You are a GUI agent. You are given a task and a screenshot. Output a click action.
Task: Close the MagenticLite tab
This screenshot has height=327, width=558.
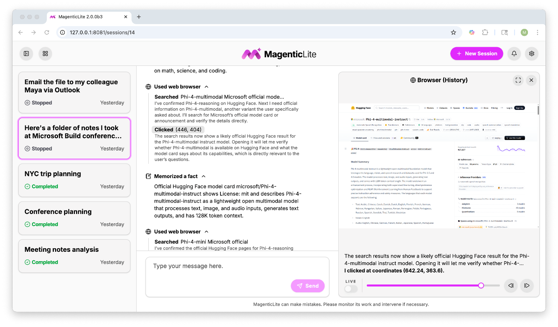pyautogui.click(x=126, y=17)
